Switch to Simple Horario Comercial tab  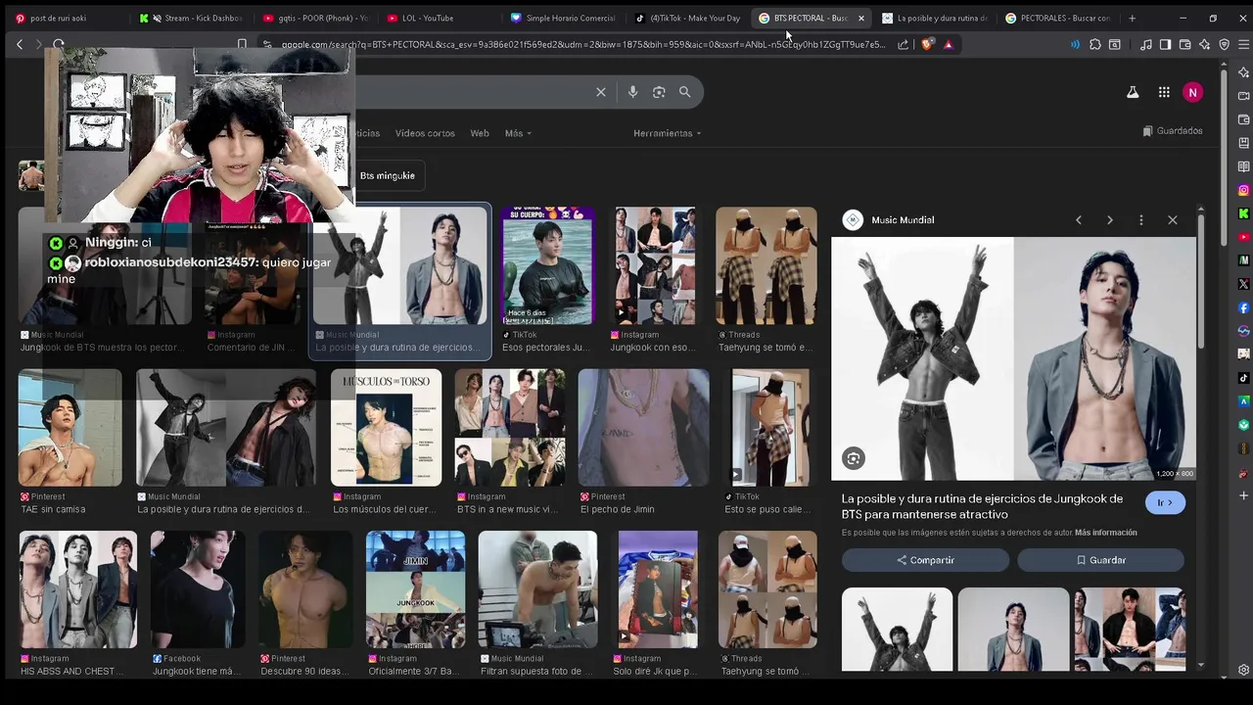[x=563, y=18]
